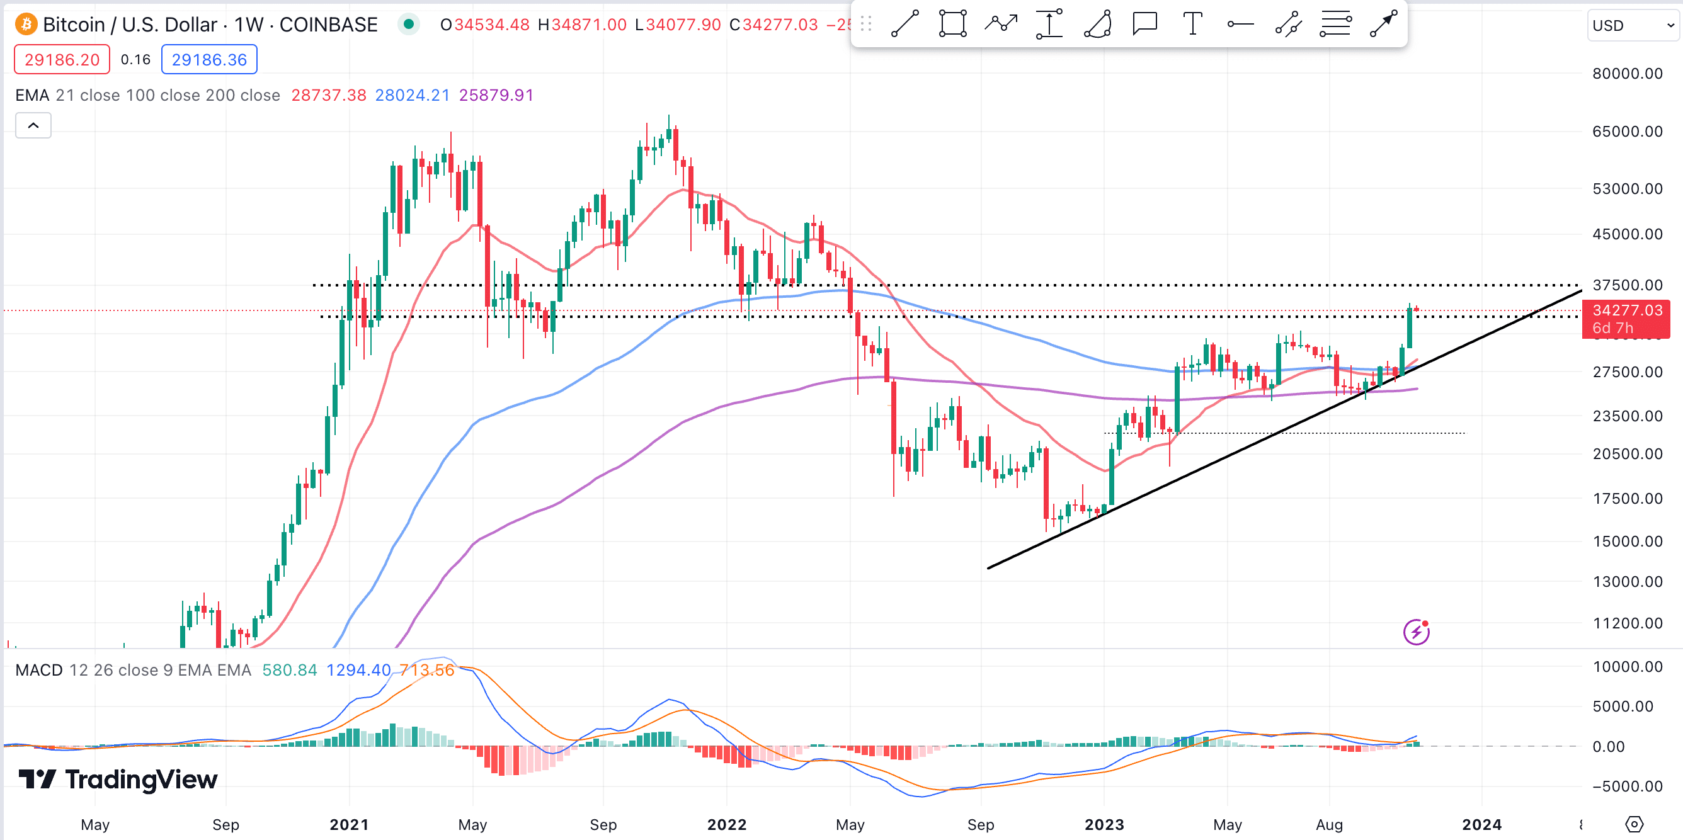Click the open price value O34534.48
Image resolution: width=1683 pixels, height=840 pixels.
pos(485,25)
